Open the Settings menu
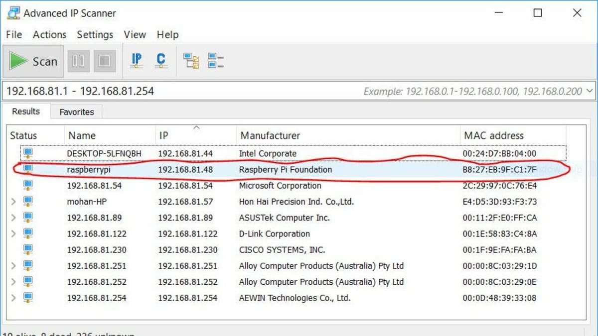Image resolution: width=598 pixels, height=336 pixels. tap(95, 34)
